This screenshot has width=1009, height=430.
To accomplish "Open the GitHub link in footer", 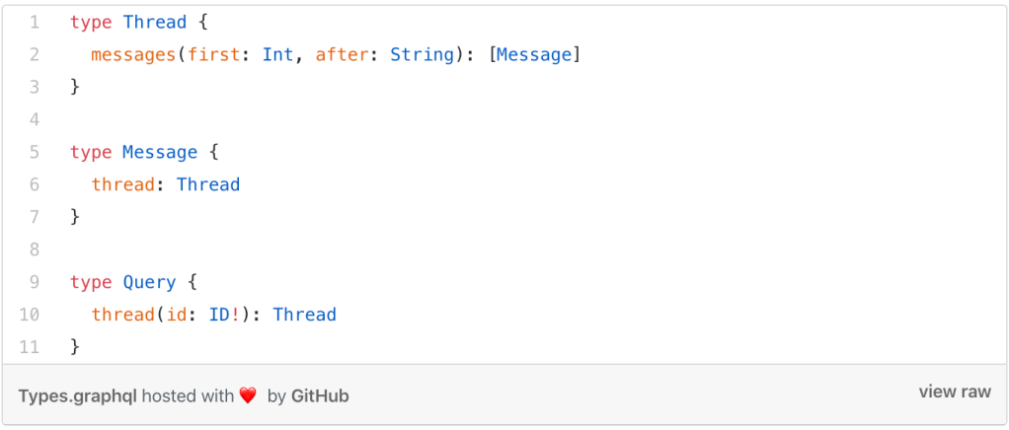I will [320, 395].
